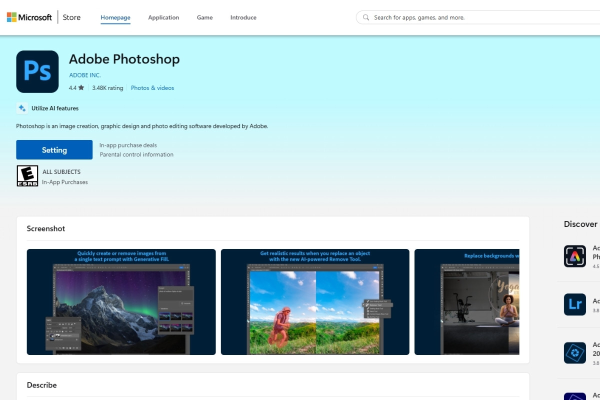Select the Introduce tab
Viewport: 600px width, 400px height.
(243, 17)
